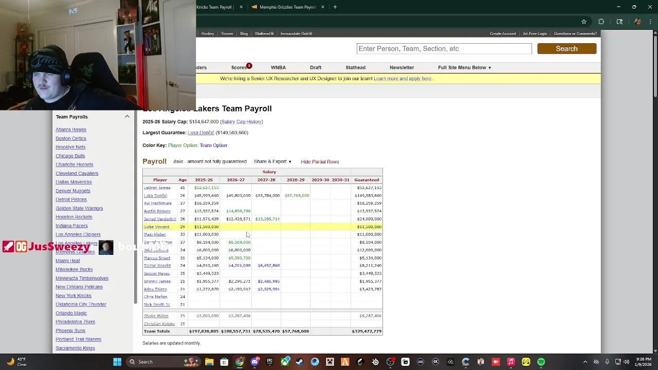Open the Xbox app in the taskbar
658x370 pixels.
285,362
